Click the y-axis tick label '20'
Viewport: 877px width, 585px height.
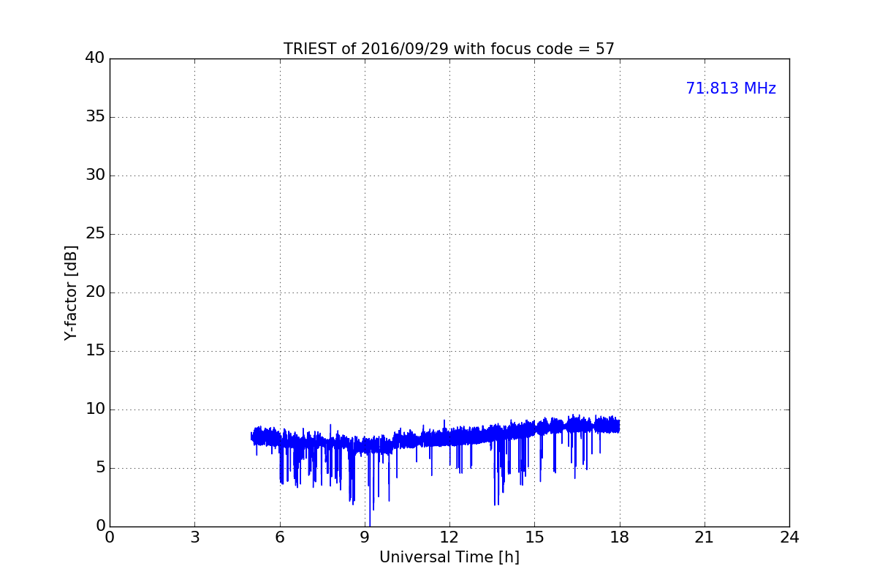(x=95, y=292)
